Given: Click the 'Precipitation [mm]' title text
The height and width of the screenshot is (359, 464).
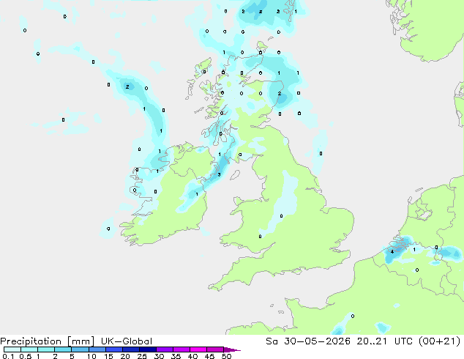Looking at the screenshot, I should [47, 341].
